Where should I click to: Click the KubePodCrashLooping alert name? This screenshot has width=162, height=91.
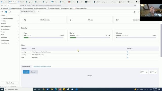tap(38, 55)
